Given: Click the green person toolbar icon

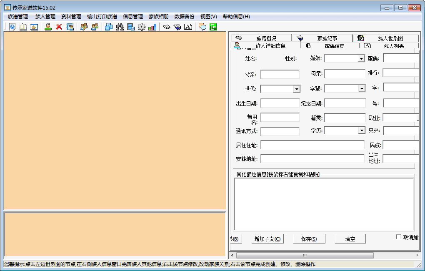Looking at the screenshot, I should pos(48,27).
